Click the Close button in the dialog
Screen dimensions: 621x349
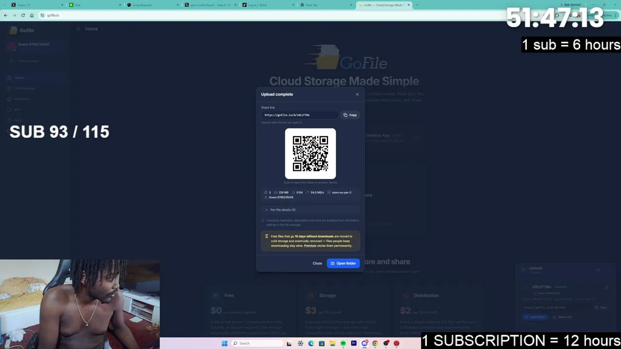pos(317,263)
